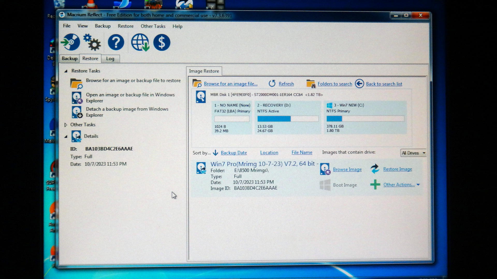Click the folder icon beside Browse for image
Image resolution: width=497 pixels, height=279 pixels.
point(76,84)
